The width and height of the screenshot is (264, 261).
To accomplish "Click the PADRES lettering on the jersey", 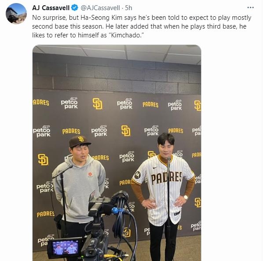I will tap(166, 178).
